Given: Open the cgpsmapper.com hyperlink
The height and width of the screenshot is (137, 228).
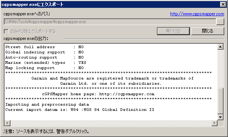Looking at the screenshot, I should 197,14.
